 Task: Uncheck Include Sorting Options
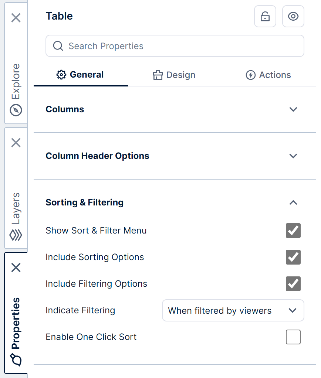(293, 257)
